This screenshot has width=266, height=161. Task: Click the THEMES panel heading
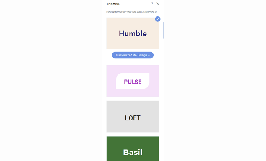113,4
